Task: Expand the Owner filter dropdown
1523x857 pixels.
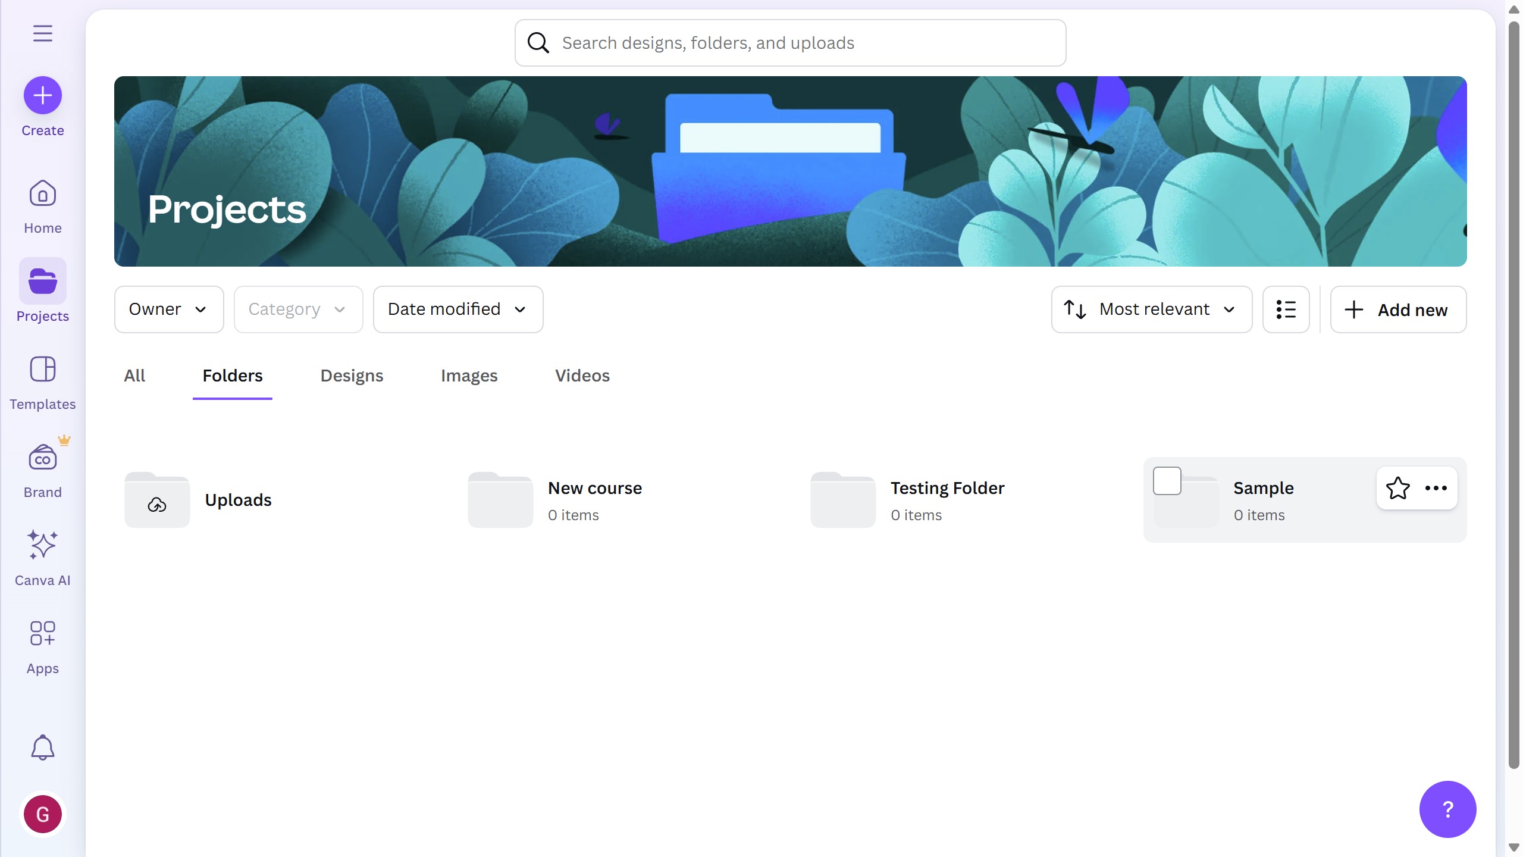Action: (168, 309)
